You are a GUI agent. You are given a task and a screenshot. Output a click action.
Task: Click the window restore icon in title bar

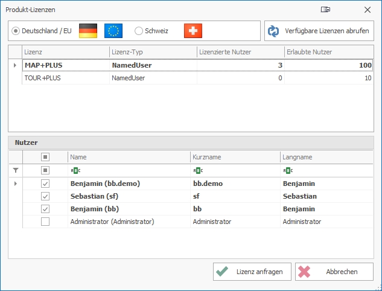pyautogui.click(x=326, y=10)
